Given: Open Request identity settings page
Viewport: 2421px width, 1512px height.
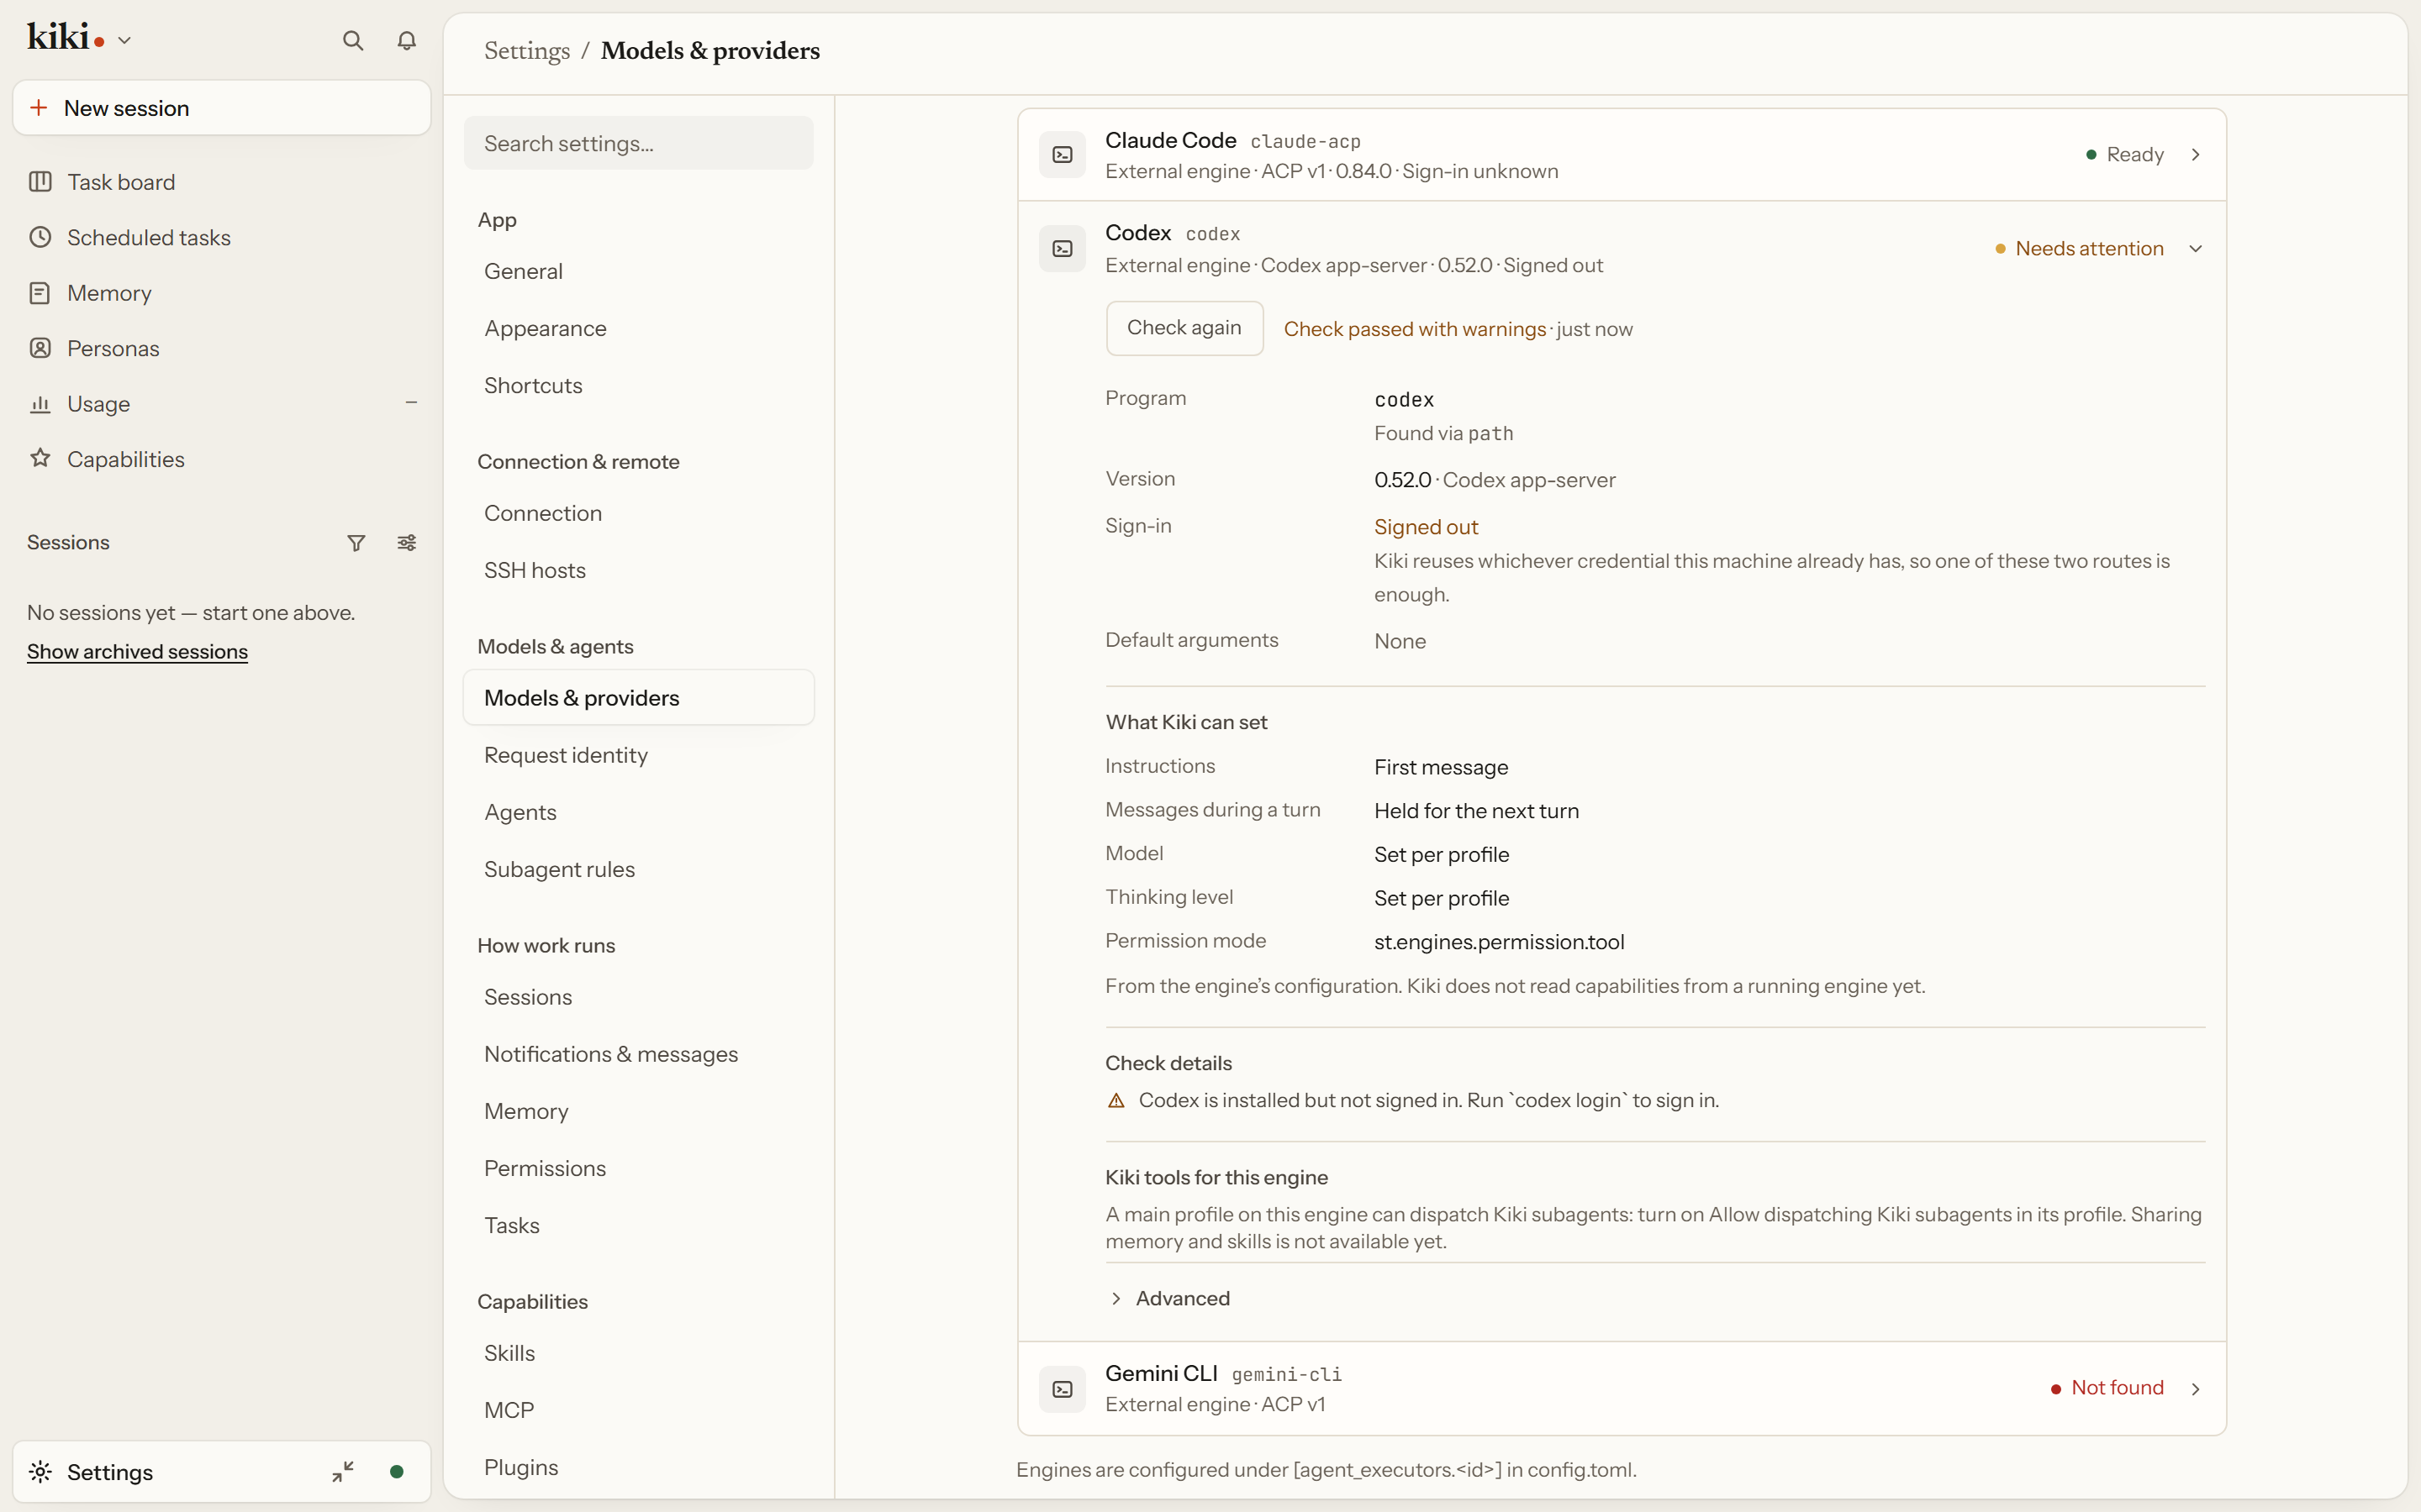Looking at the screenshot, I should coord(638,755).
